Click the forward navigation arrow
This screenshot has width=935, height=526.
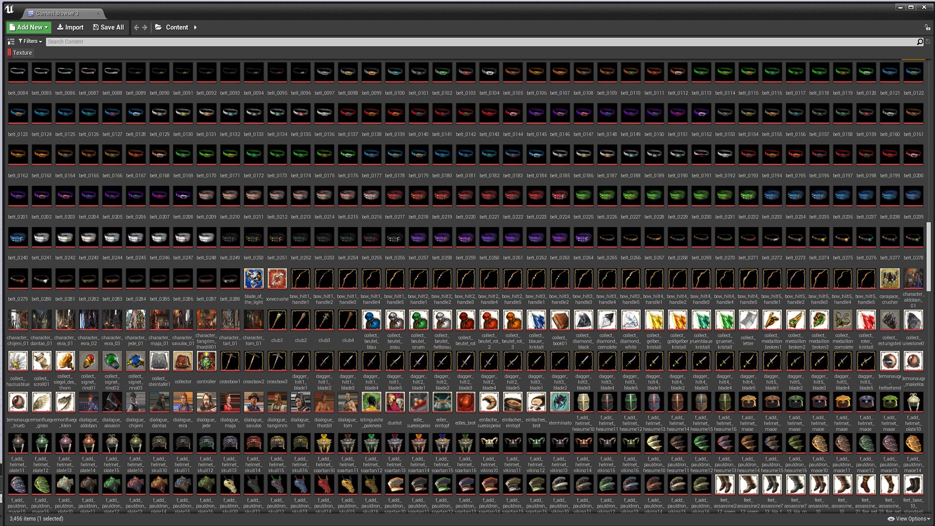point(145,27)
